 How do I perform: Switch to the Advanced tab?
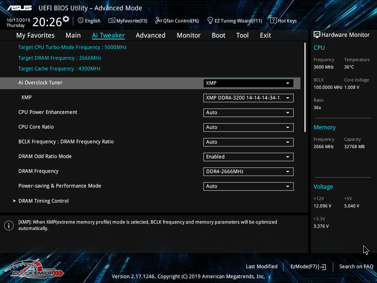coord(150,35)
